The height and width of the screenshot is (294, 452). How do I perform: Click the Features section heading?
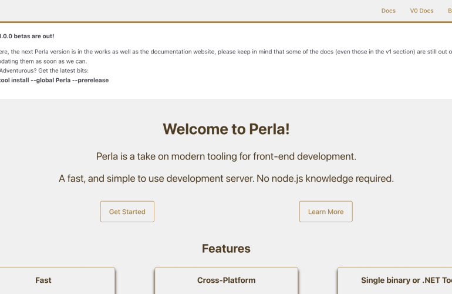226,248
